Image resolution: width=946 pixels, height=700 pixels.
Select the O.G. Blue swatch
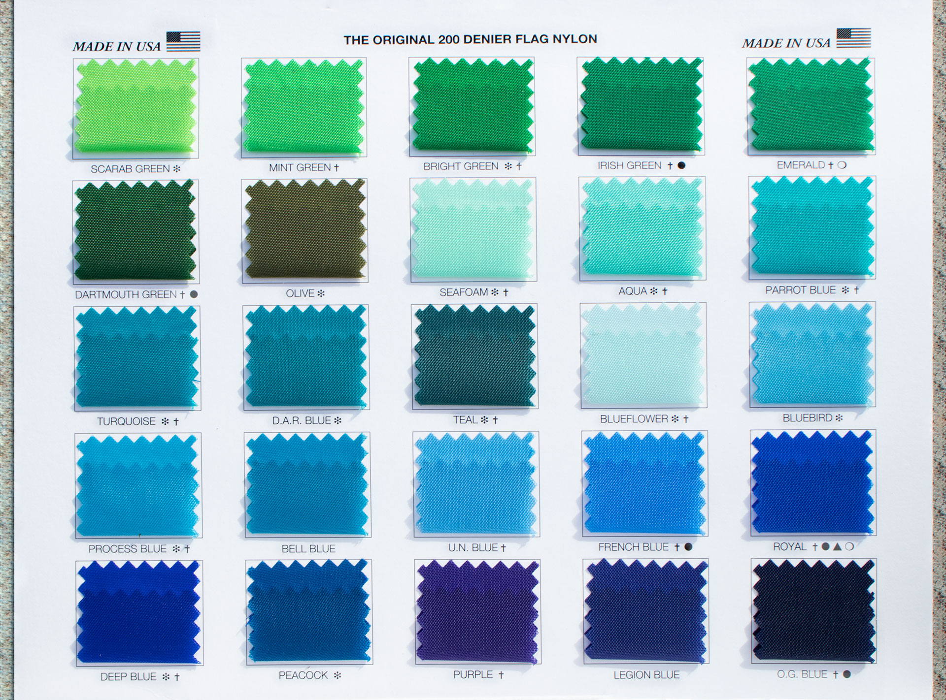[x=813, y=611]
